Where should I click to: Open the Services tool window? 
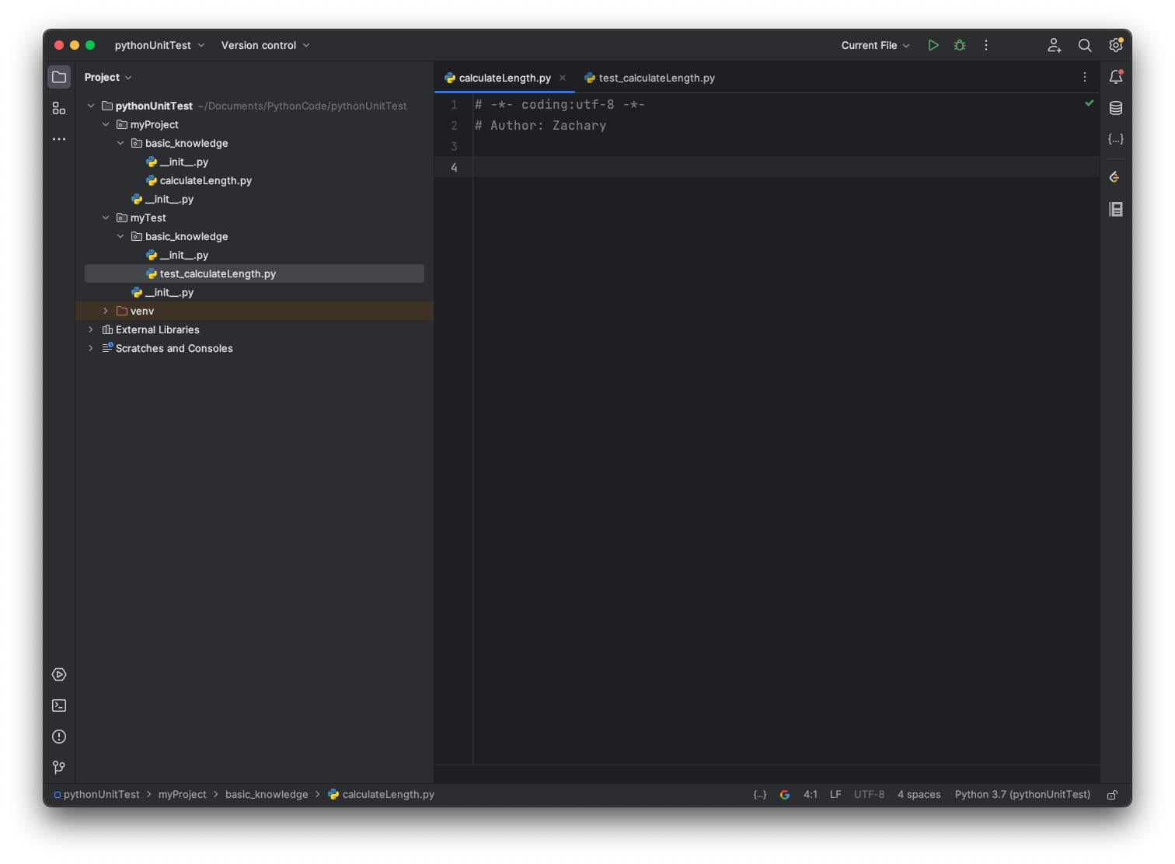pyautogui.click(x=59, y=674)
